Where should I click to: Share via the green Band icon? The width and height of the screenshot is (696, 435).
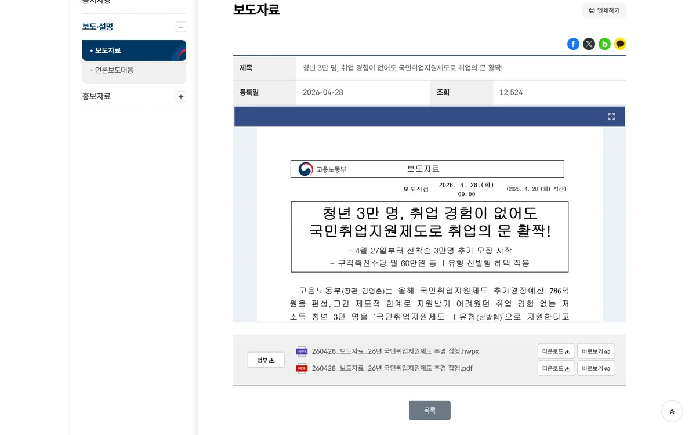tap(604, 44)
